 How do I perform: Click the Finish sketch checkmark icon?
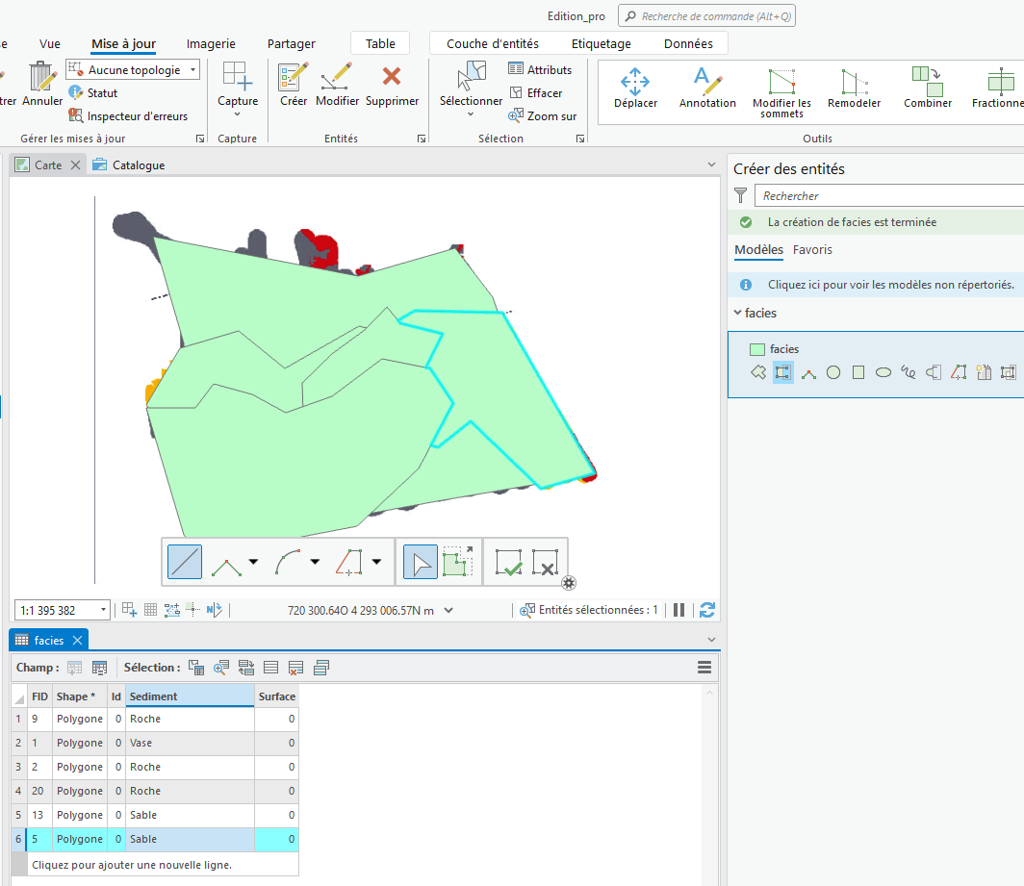(508, 563)
